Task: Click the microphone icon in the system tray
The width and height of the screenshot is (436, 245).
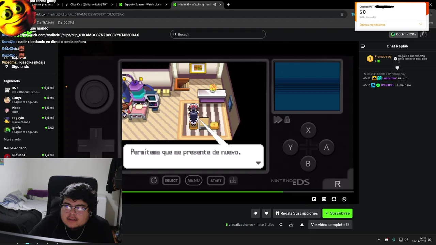Action: [x=394, y=240]
